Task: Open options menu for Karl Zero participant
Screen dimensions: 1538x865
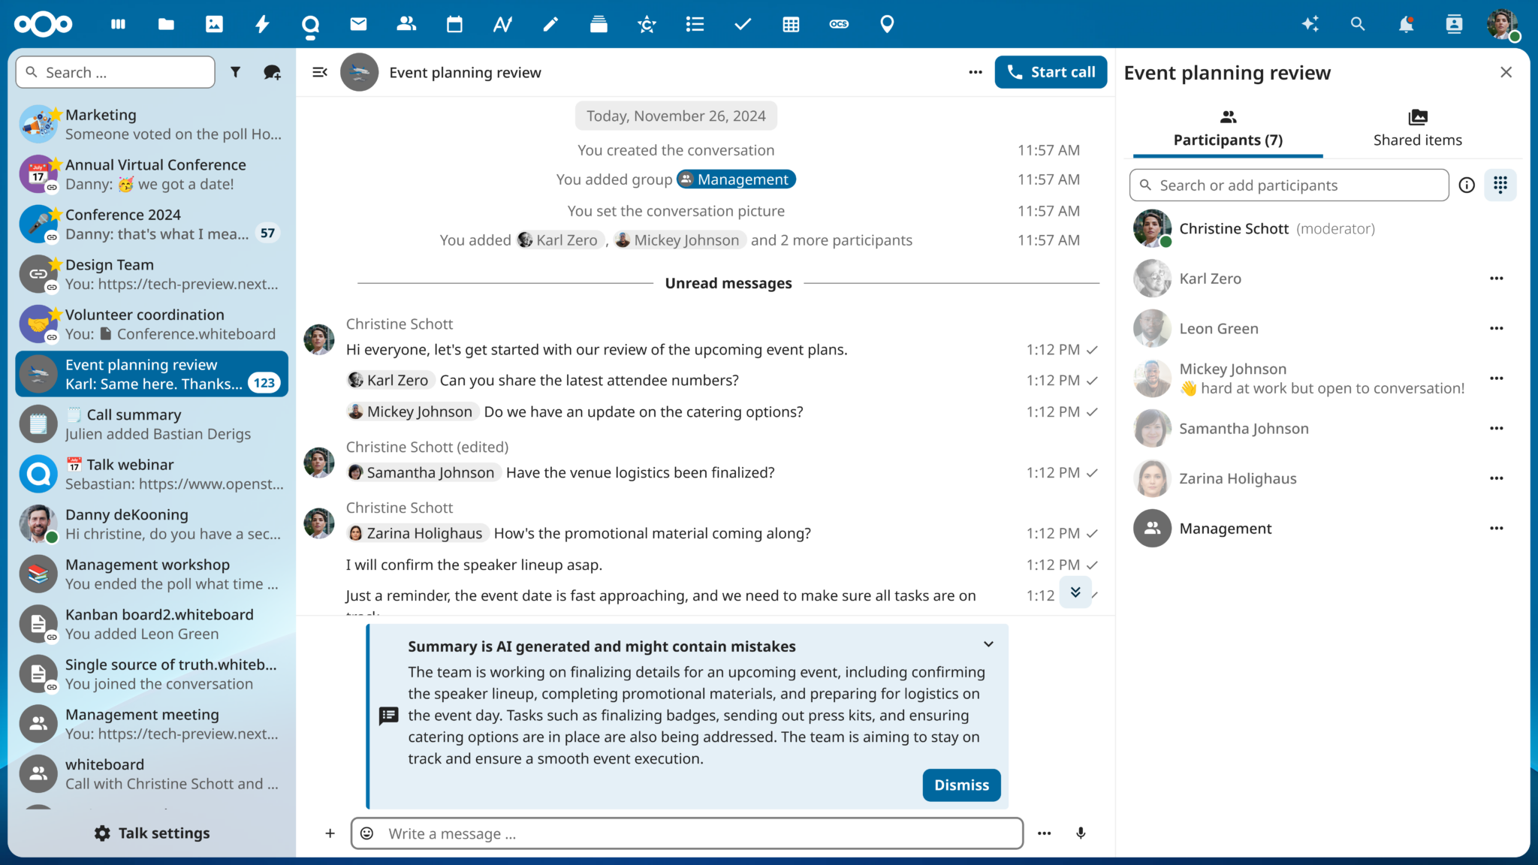Action: click(x=1496, y=278)
